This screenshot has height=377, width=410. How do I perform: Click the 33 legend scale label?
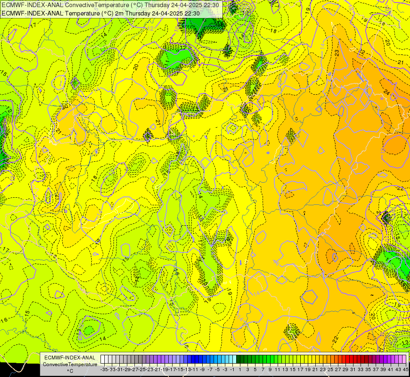click(361, 370)
